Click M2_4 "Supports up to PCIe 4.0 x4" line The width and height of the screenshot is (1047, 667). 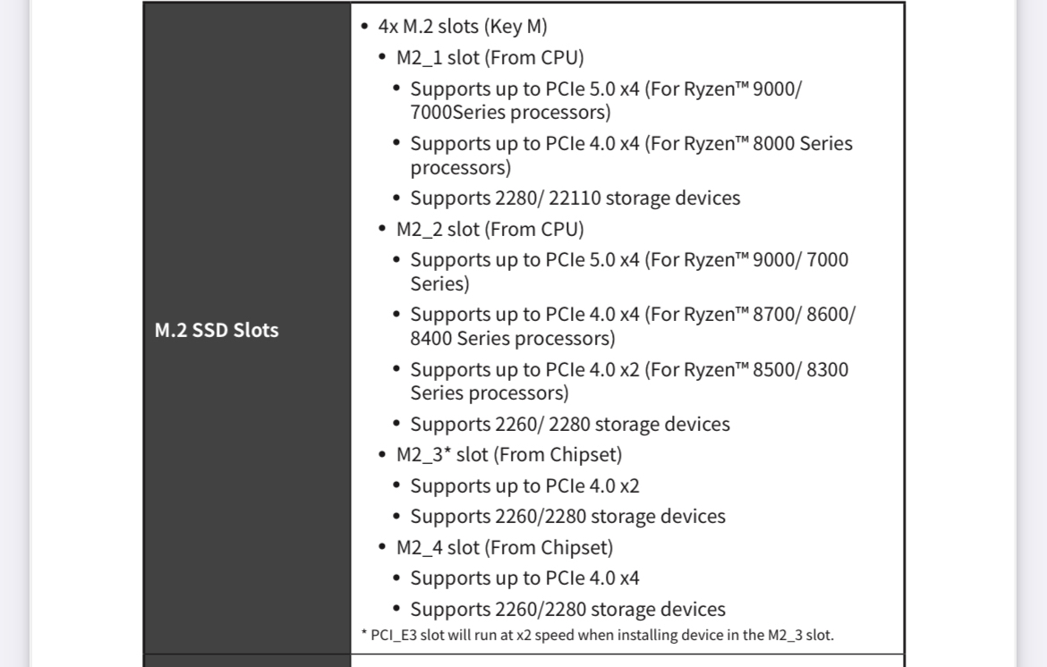(524, 578)
